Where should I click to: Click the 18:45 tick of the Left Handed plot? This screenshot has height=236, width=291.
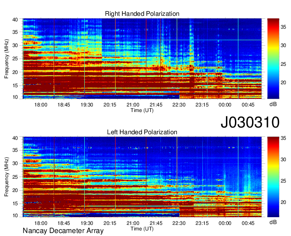pyautogui.click(x=64, y=223)
